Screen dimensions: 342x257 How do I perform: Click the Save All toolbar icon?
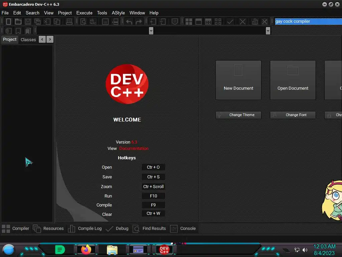37,21
